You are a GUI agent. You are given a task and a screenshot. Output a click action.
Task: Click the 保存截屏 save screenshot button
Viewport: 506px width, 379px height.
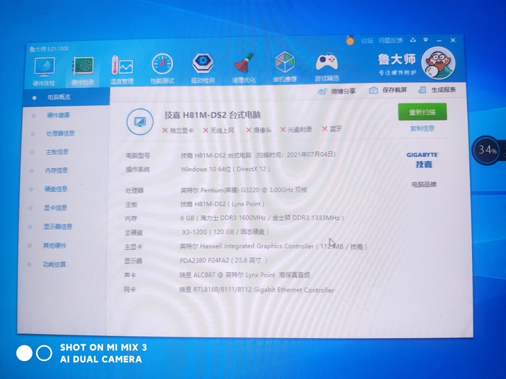(x=388, y=90)
